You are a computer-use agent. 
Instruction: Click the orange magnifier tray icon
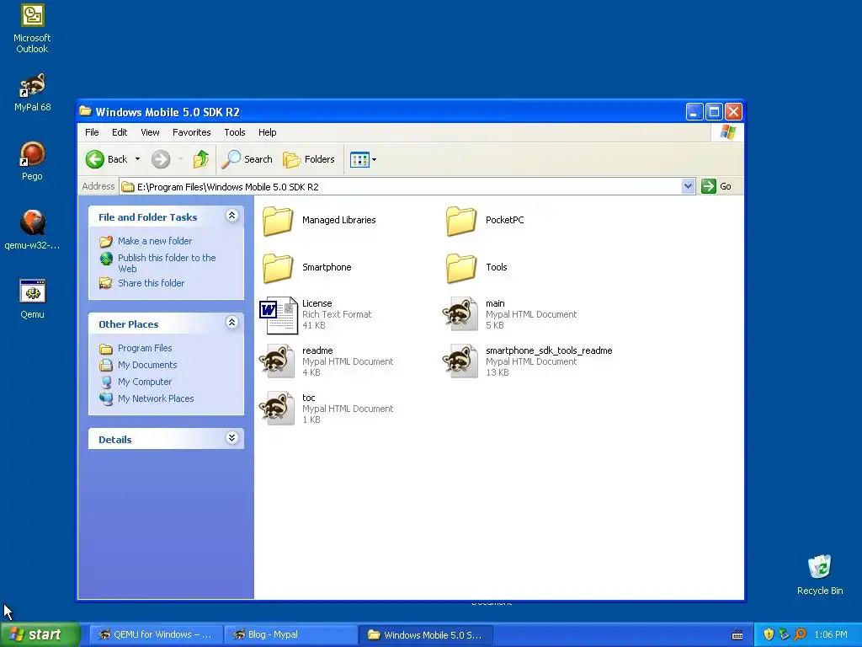coord(800,634)
